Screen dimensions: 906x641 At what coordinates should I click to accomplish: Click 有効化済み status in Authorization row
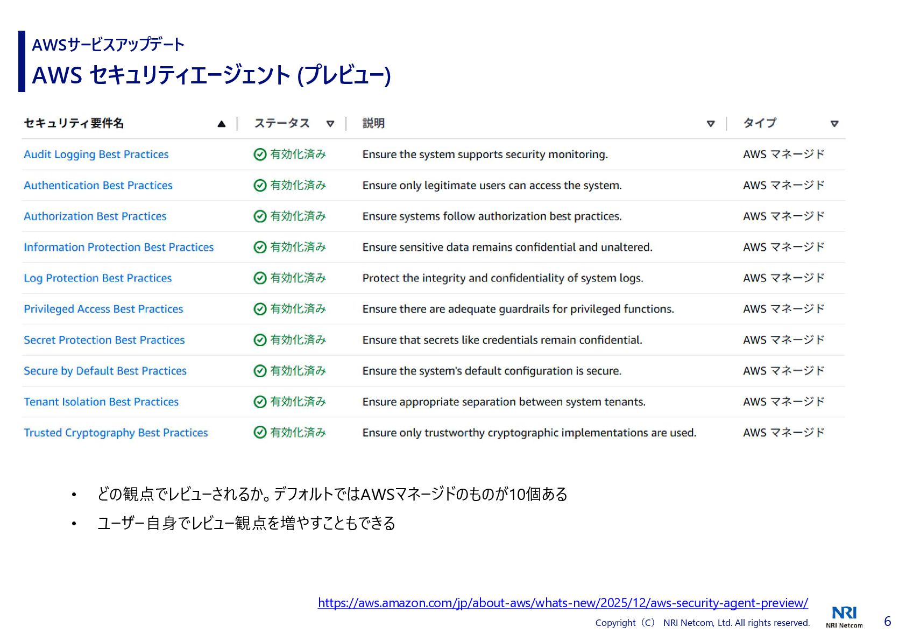pos(298,216)
